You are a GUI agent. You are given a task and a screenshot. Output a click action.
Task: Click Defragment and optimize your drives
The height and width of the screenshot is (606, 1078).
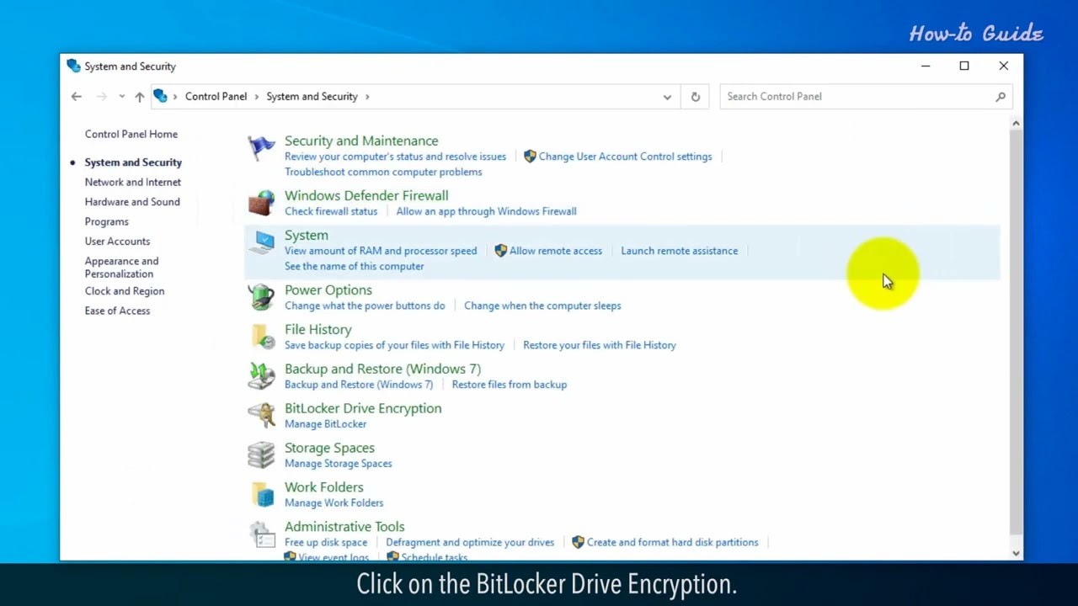[x=470, y=542]
